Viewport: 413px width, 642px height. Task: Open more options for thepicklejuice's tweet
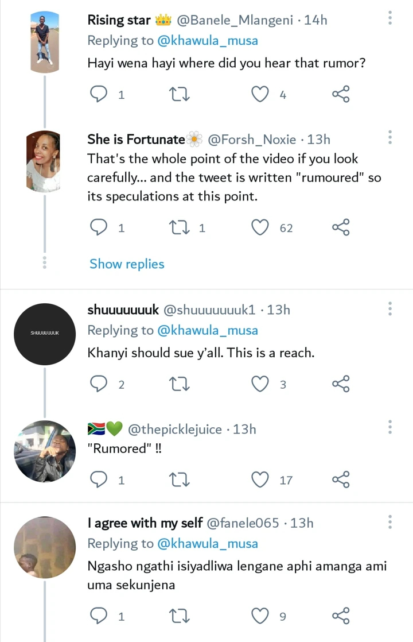click(x=389, y=427)
